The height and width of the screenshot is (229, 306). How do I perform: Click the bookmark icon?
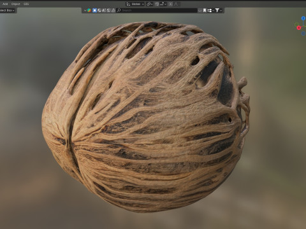[205, 10]
